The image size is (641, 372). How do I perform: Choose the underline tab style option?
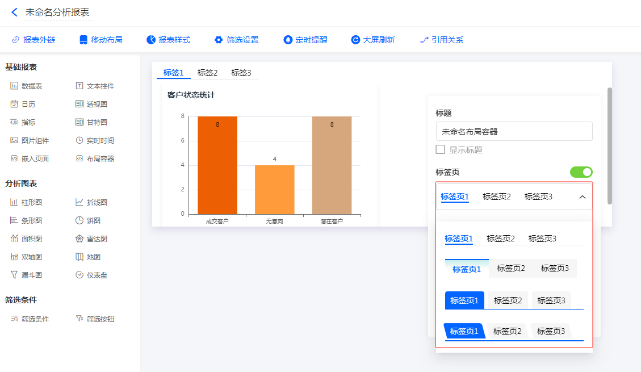tap(500, 239)
